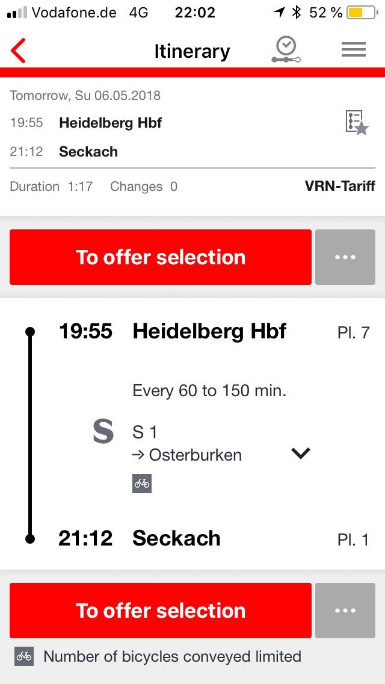Open the journey alarm clock icon
This screenshot has width=385, height=684.
click(x=285, y=50)
